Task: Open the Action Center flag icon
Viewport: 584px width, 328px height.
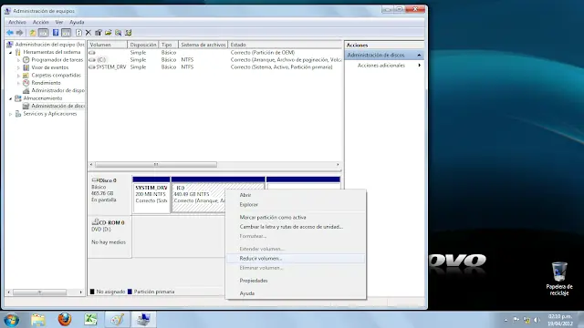Action: pyautogui.click(x=516, y=320)
